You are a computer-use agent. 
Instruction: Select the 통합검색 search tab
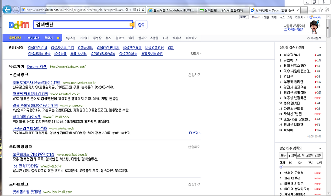15,38
